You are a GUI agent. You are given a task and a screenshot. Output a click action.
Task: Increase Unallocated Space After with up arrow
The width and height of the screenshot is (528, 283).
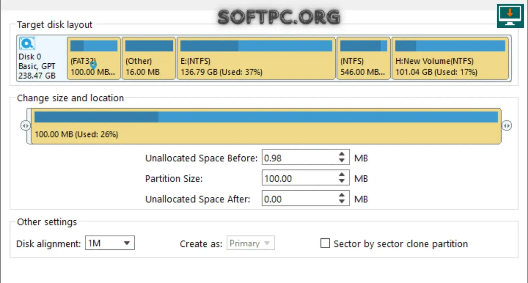(x=342, y=195)
